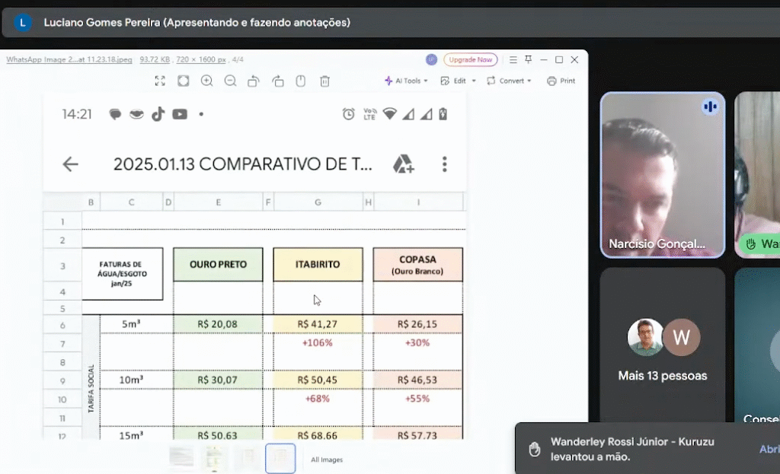Click the Upgrade Now button
780x474 pixels.
pos(470,59)
